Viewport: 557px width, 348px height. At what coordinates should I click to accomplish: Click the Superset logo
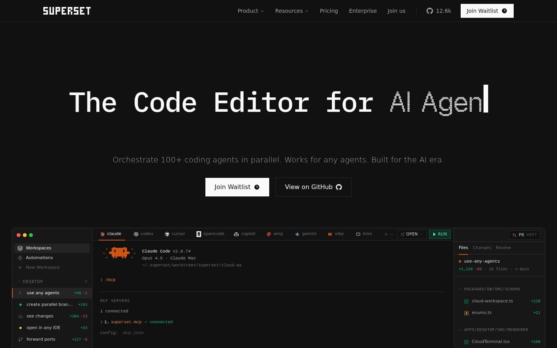tap(67, 11)
